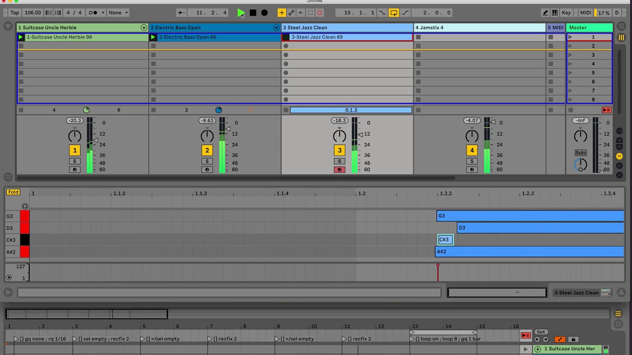The width and height of the screenshot is (632, 355).
Task: Launch Master scene 3
Action: (x=570, y=55)
